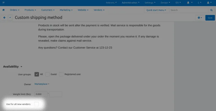Open the notifications bell menu
The width and height of the screenshot is (216, 111).
[190, 3]
